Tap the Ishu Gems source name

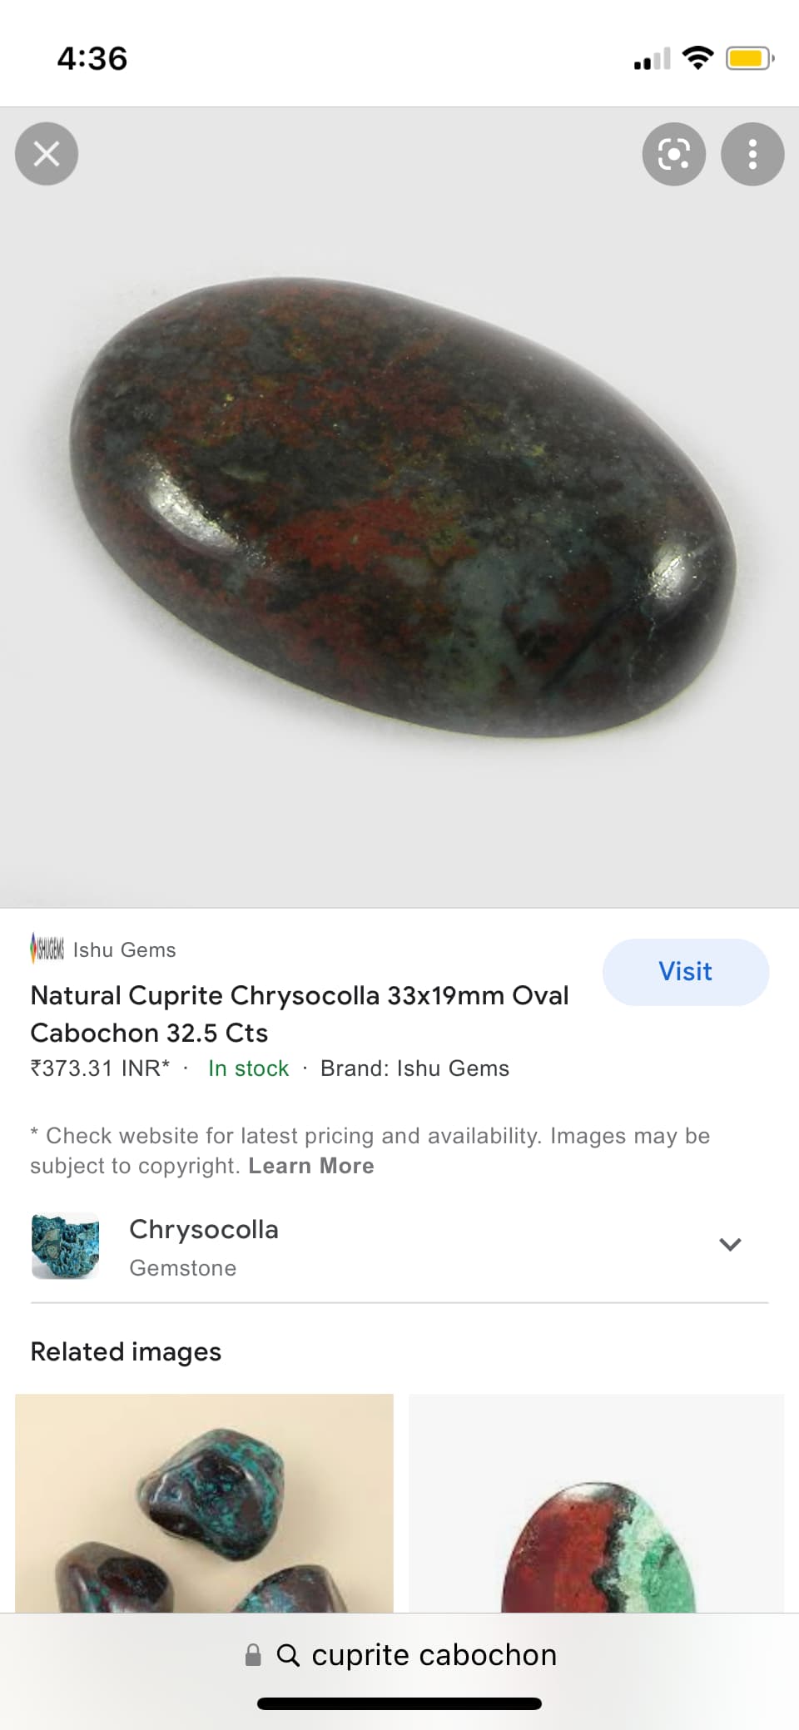(x=125, y=949)
